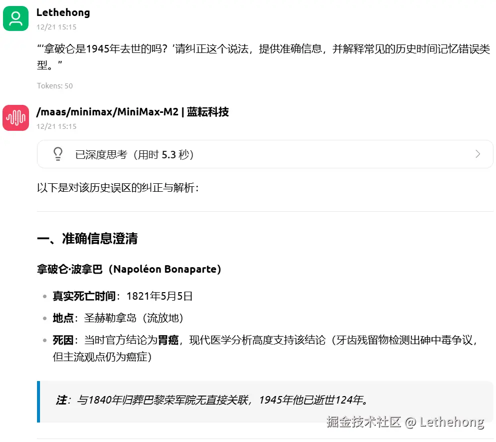
Task: Click the user message timestamp 12/21 15:15
Action: click(56, 27)
